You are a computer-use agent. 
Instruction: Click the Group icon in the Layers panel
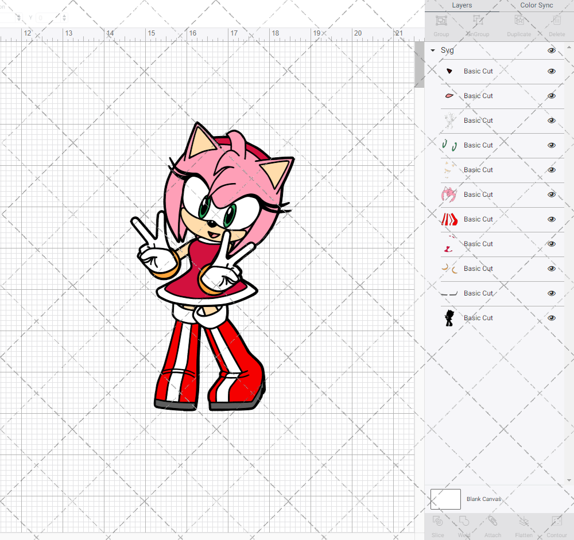coord(441,21)
